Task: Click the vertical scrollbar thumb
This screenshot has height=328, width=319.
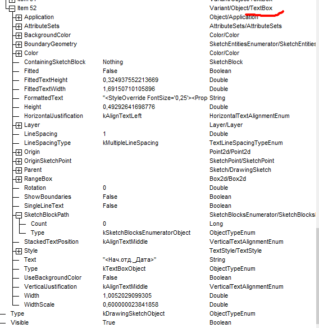Action: point(317,276)
